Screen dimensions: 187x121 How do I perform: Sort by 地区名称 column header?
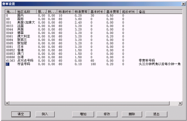[26, 12]
